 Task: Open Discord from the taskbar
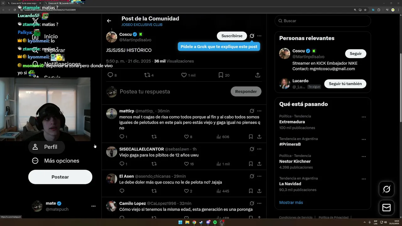208,222
